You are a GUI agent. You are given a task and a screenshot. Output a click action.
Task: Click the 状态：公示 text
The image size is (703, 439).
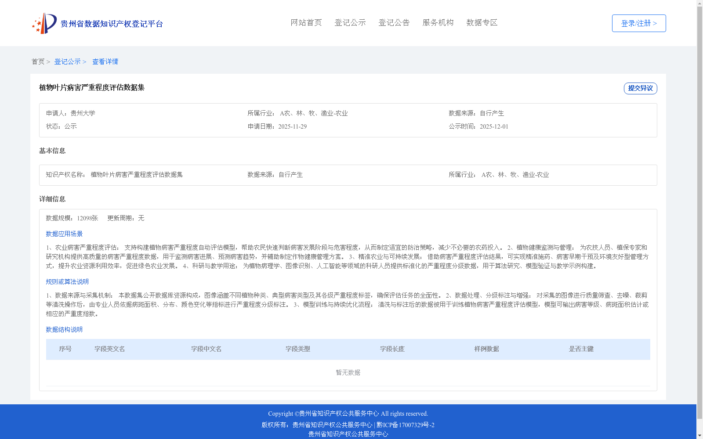click(62, 126)
